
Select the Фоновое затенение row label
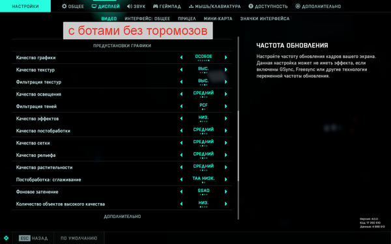(x=37, y=192)
